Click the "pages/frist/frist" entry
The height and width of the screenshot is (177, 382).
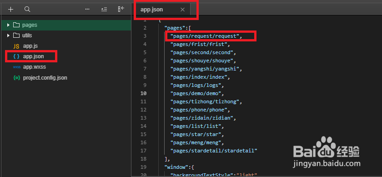[x=200, y=45]
